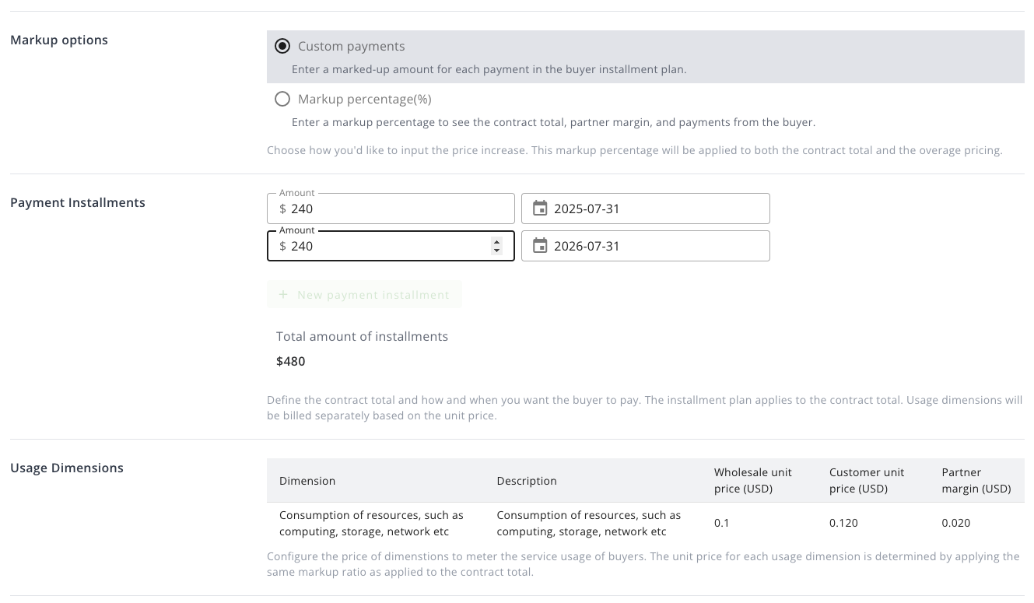The width and height of the screenshot is (1034, 603).
Task: Click the Dimension column header
Action: [x=307, y=481]
